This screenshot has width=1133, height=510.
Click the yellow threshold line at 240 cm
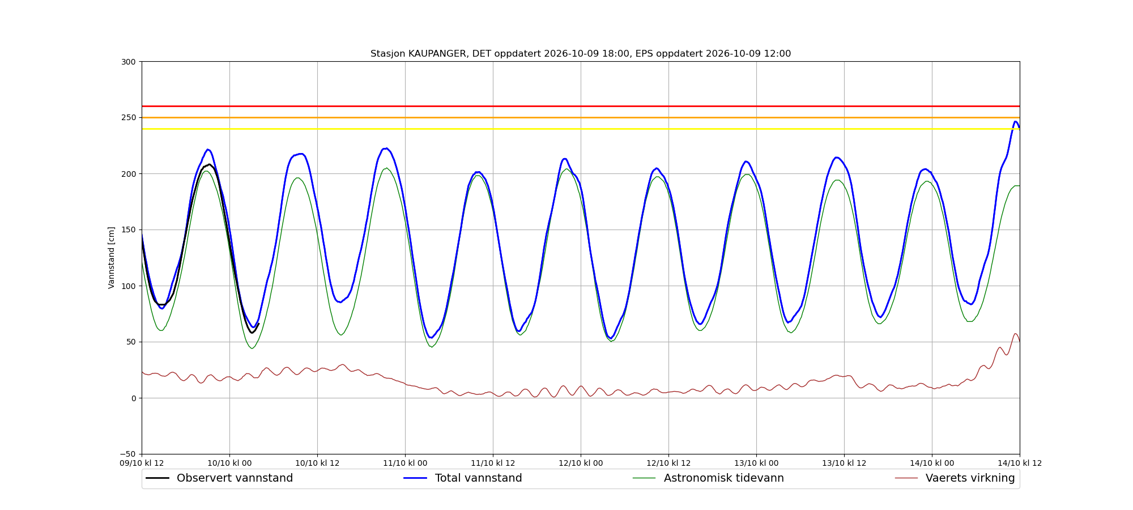(x=581, y=129)
